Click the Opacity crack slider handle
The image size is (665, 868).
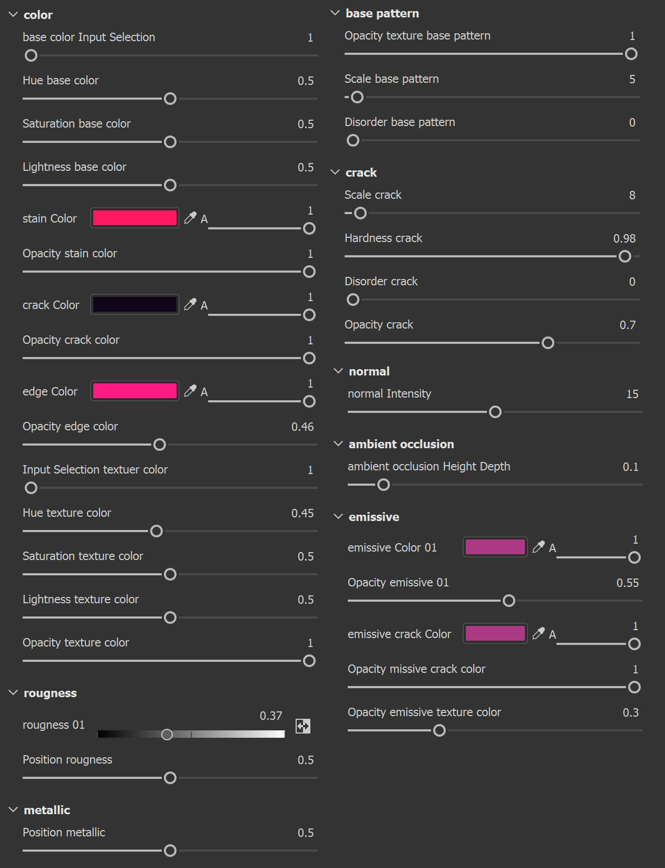(x=548, y=343)
